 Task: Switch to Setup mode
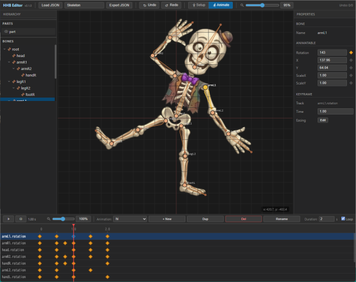(x=198, y=5)
